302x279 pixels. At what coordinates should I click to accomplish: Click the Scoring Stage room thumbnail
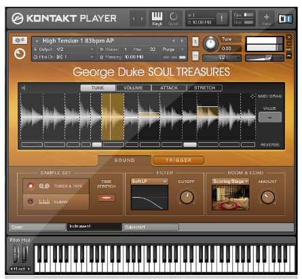230,198
